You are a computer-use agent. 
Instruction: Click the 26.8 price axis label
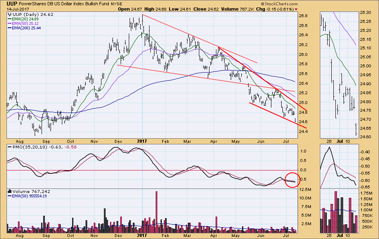[x=303, y=16]
